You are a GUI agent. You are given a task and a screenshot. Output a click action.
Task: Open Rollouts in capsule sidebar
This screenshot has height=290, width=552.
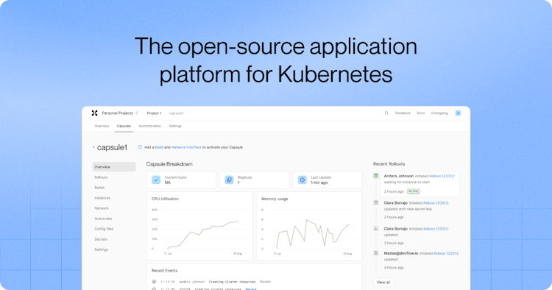101,177
